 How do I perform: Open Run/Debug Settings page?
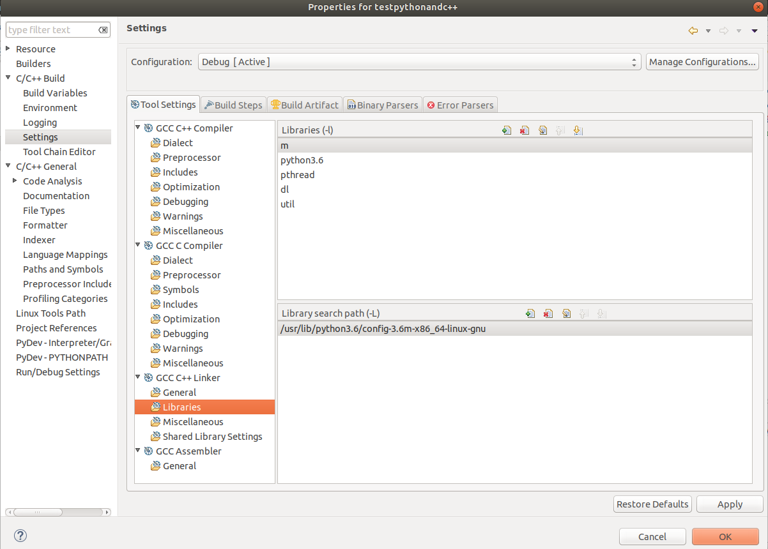point(58,372)
